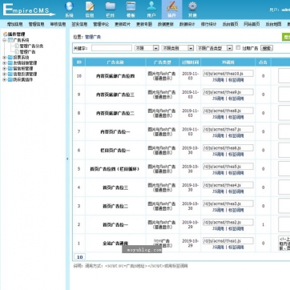This screenshot has height=290, width=290.
Task: Click the 投票系统 folder icon
Action: point(10,58)
